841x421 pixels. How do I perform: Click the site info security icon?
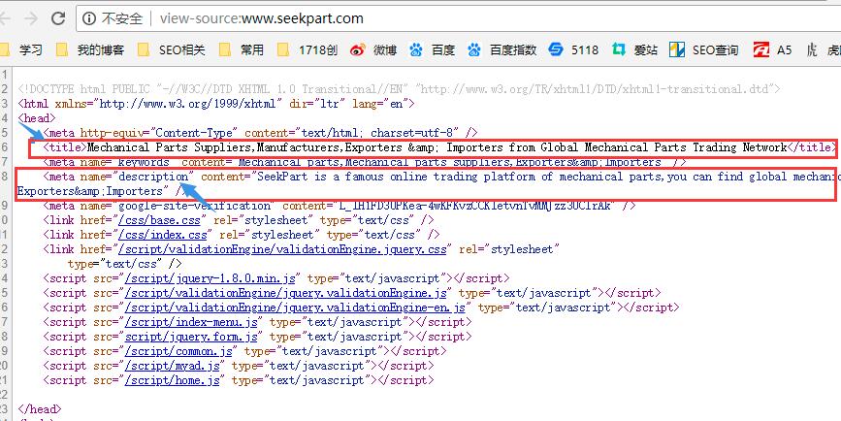tap(89, 18)
